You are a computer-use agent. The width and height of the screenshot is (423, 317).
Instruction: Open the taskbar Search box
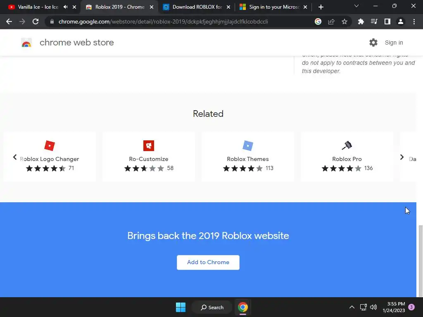(212, 307)
